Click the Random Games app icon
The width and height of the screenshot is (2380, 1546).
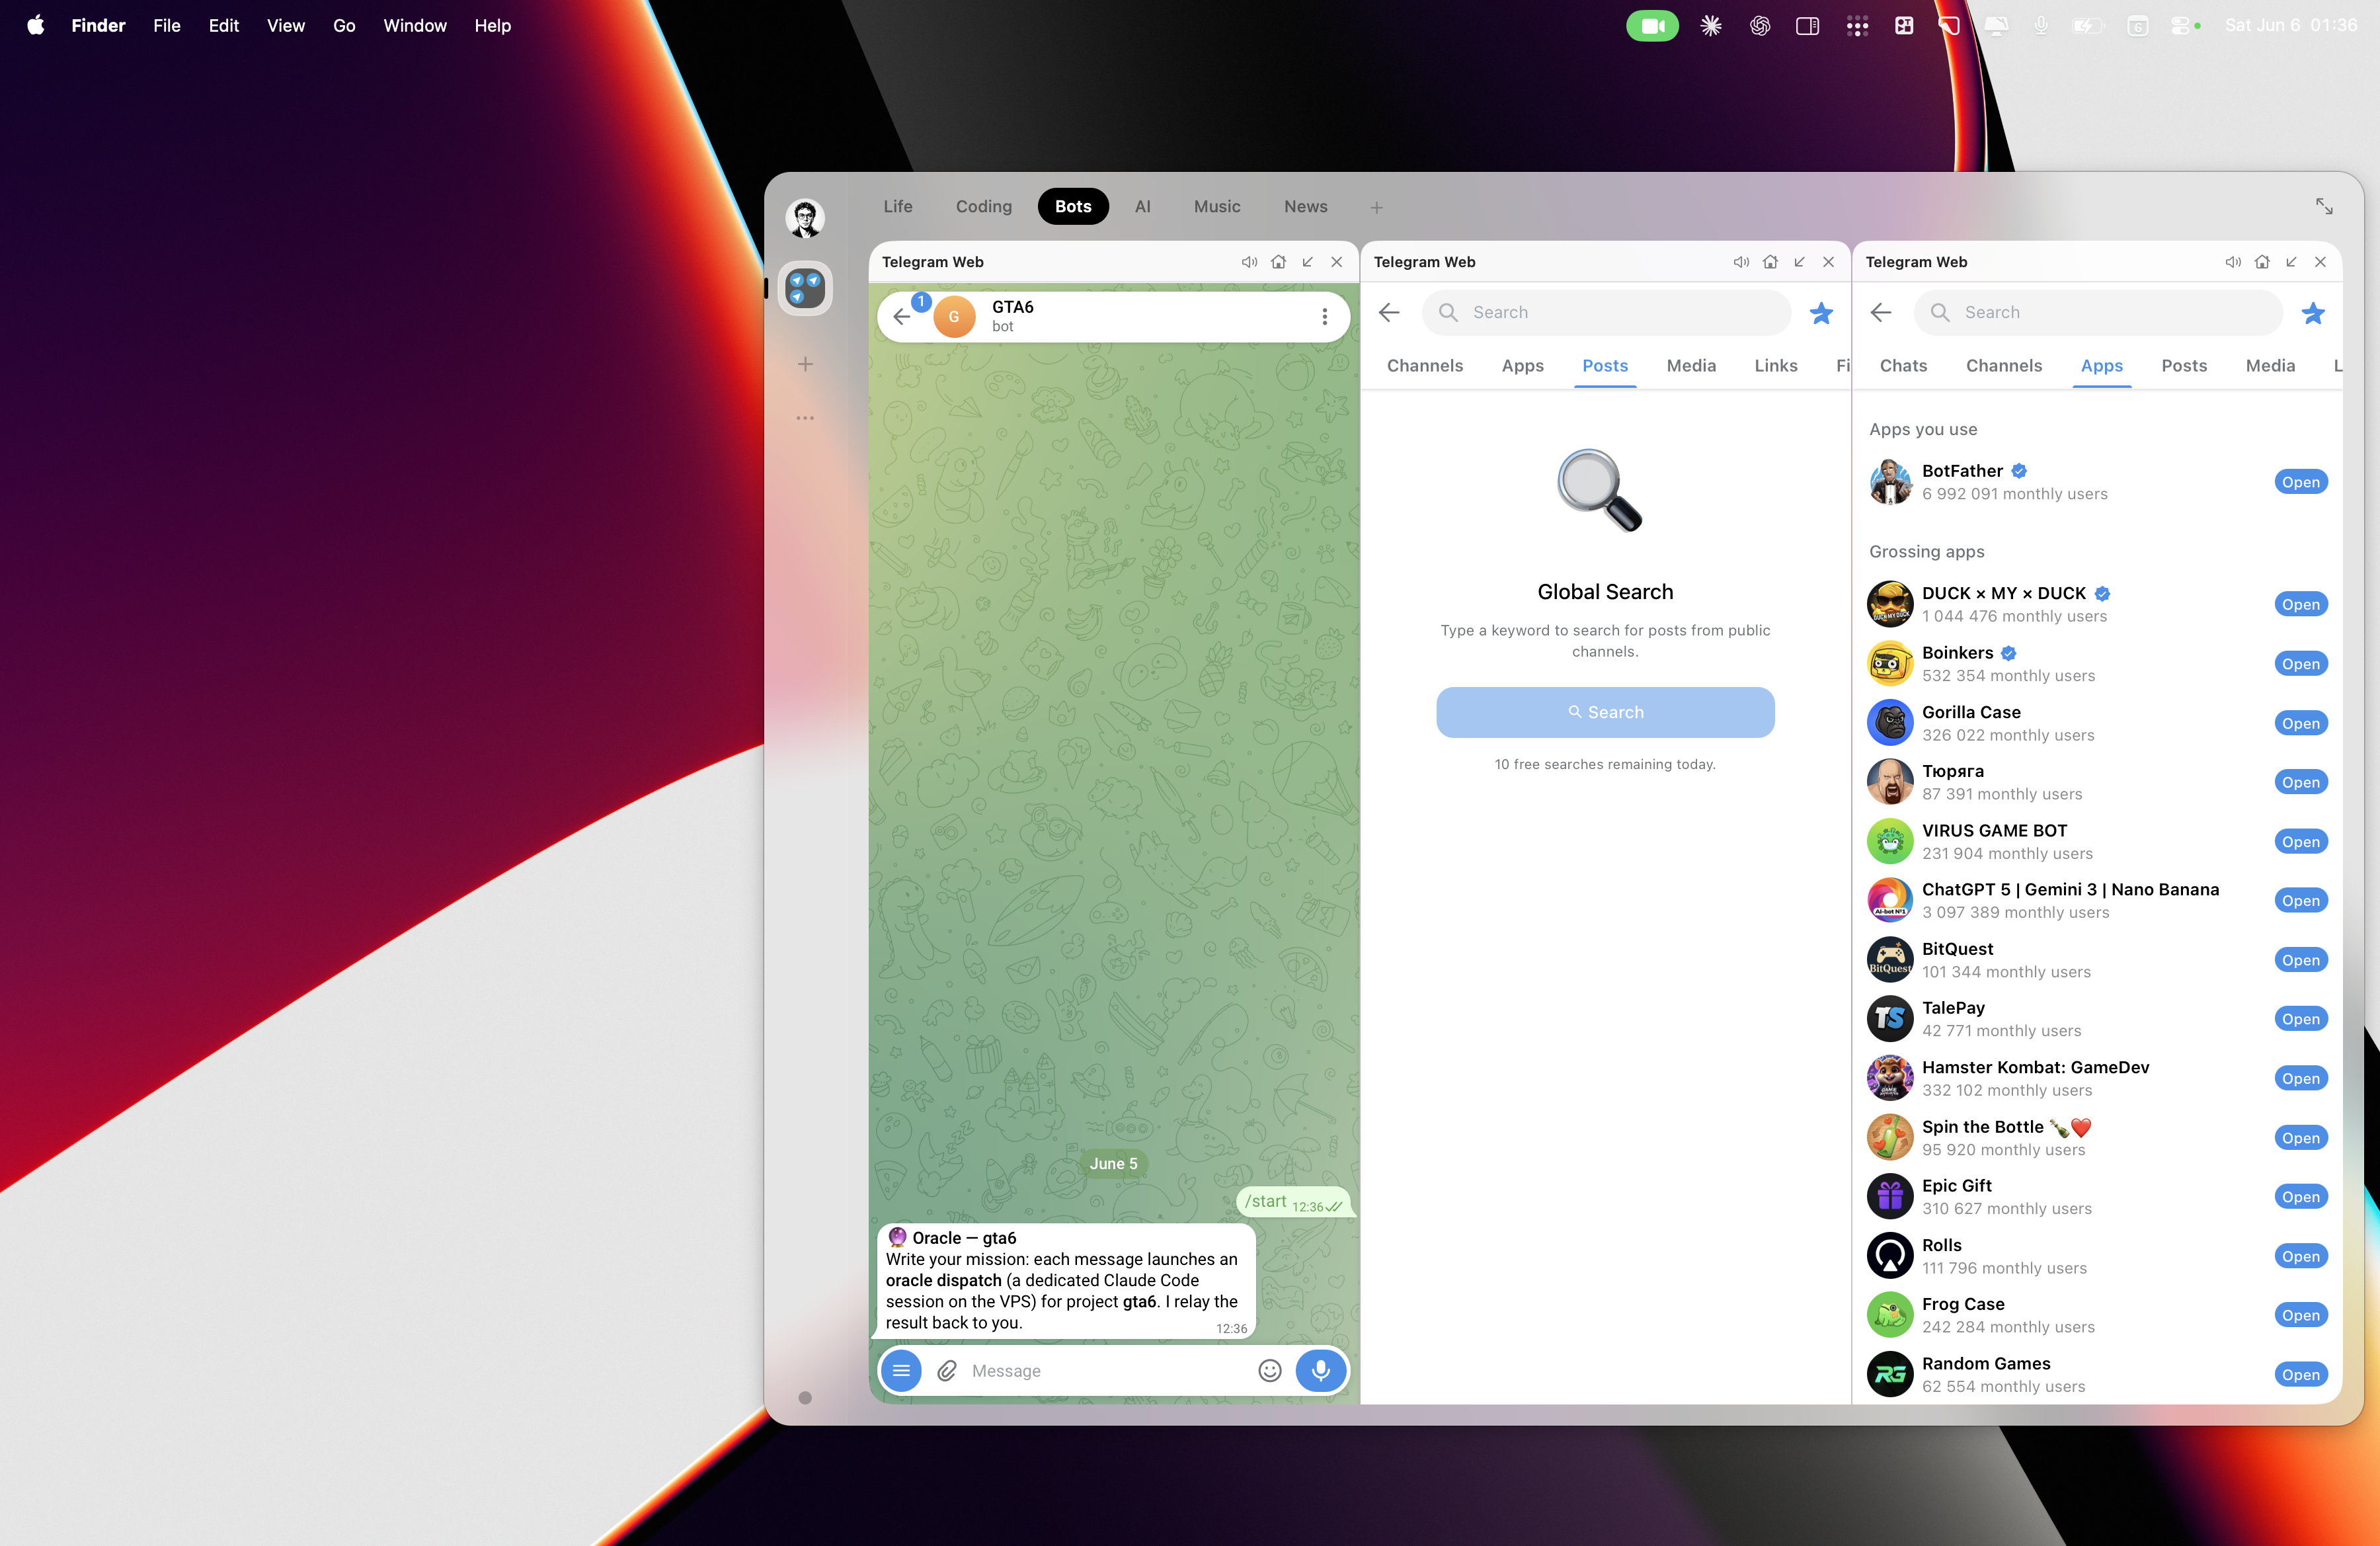(x=1890, y=1374)
